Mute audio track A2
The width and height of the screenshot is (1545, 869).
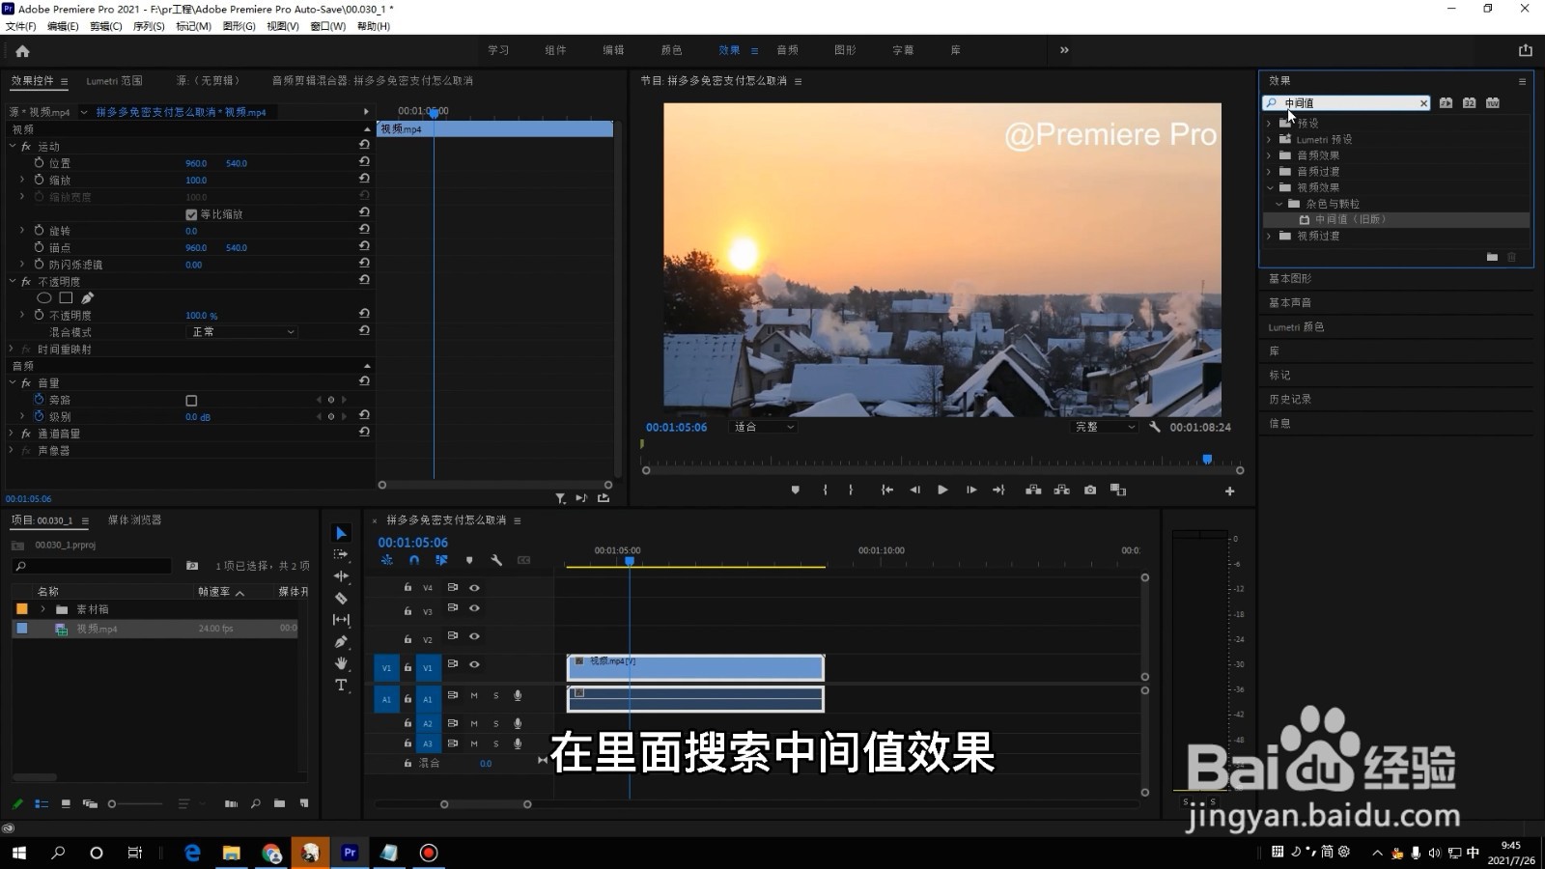[473, 723]
